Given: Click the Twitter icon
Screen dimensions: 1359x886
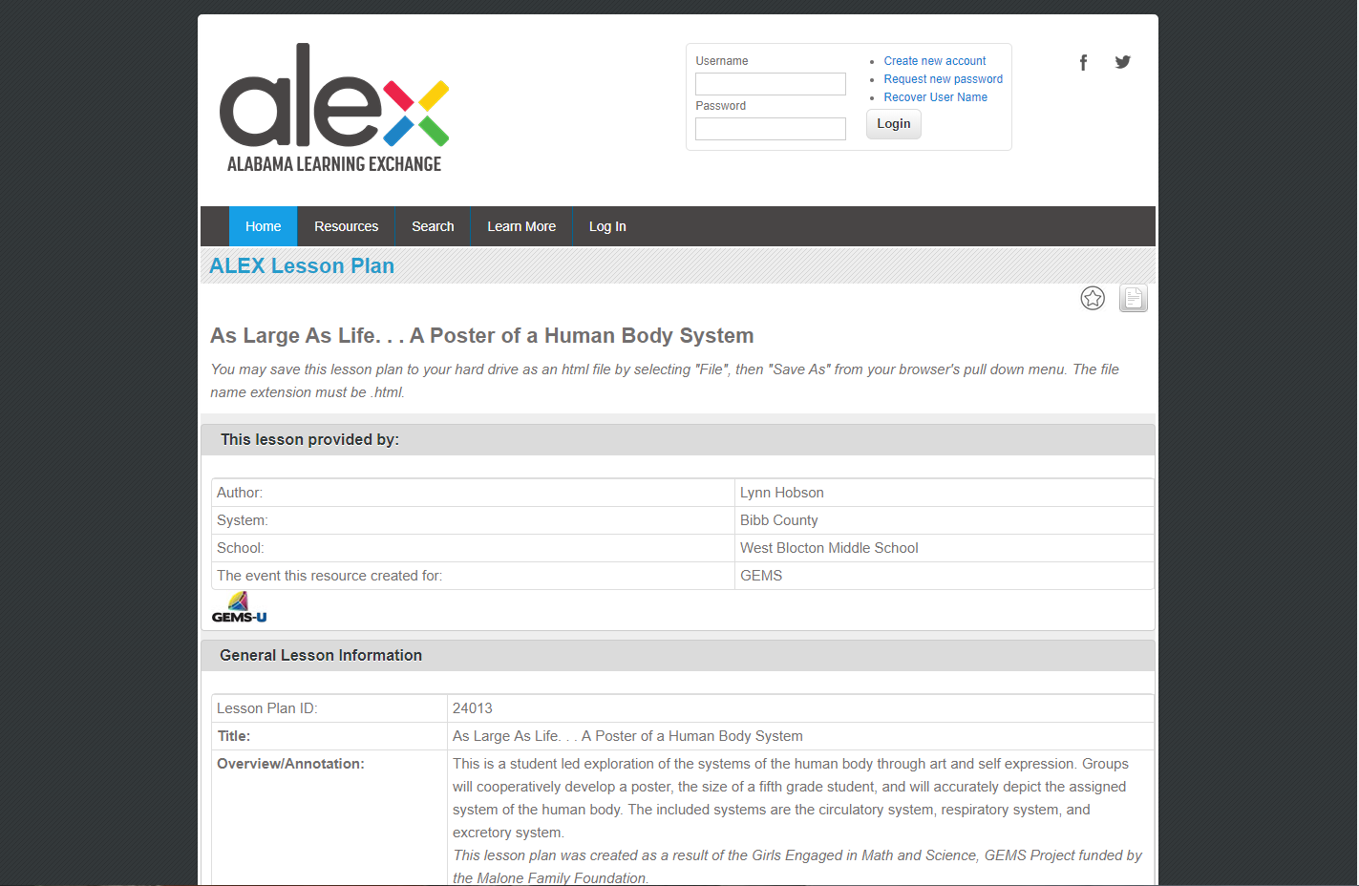Looking at the screenshot, I should 1122,61.
